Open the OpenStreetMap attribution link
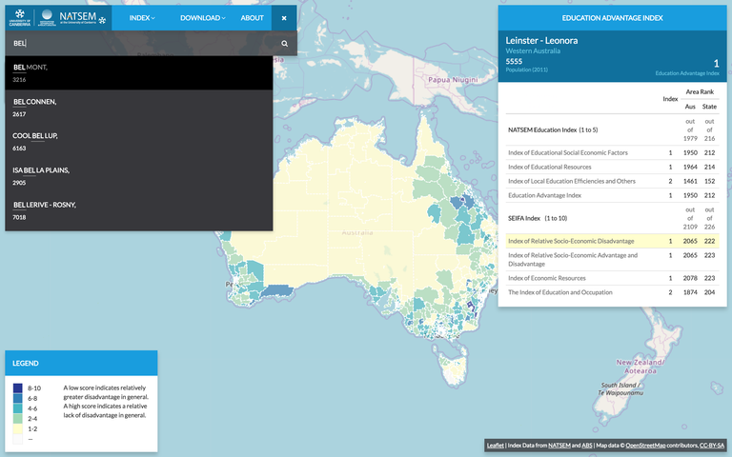The image size is (732, 457). click(639, 446)
